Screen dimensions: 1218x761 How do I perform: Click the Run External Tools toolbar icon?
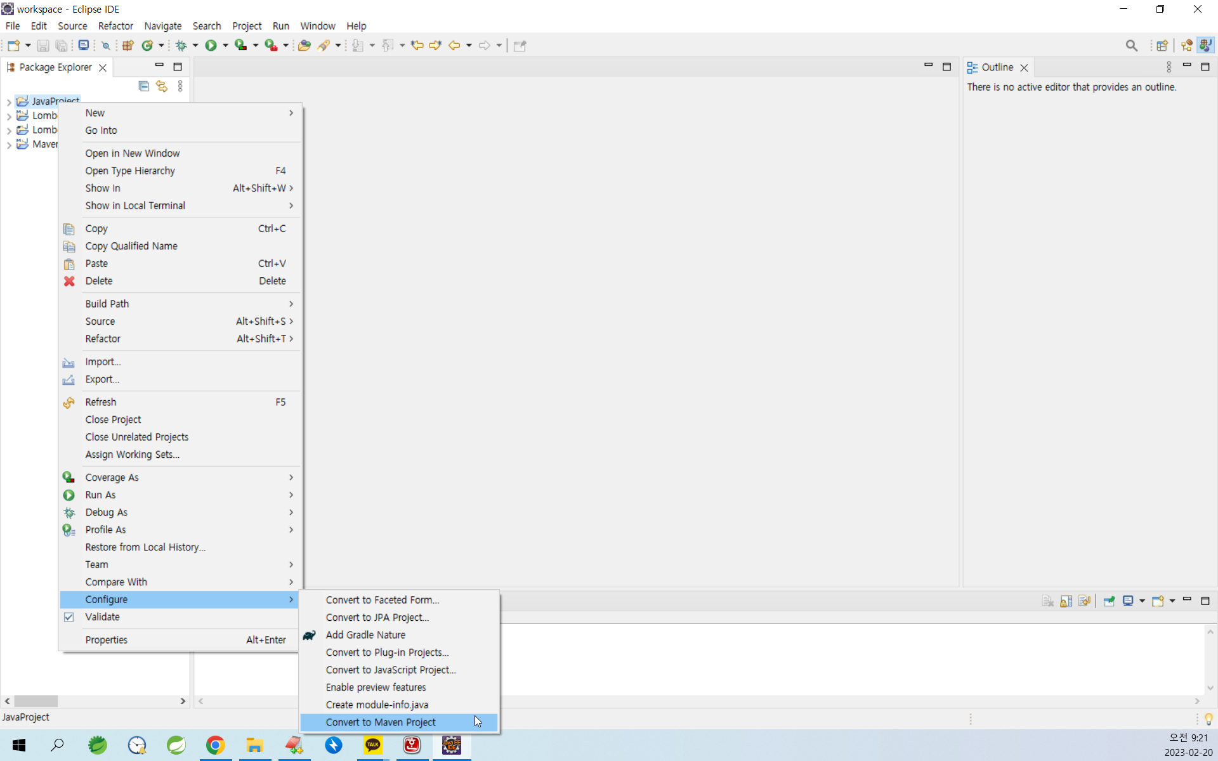click(271, 46)
